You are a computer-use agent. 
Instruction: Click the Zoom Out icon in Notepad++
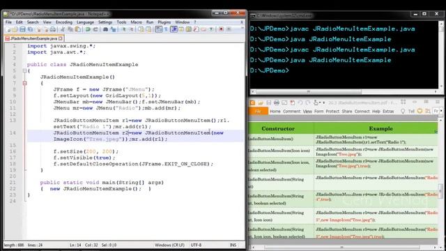131,29
